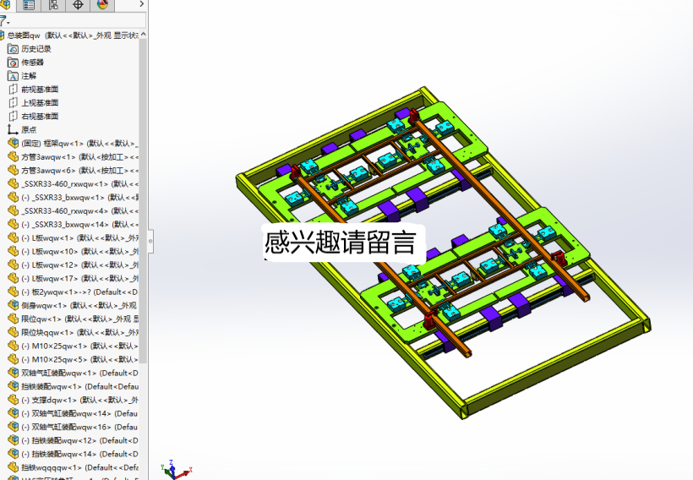Select the 原点 origin icon
The image size is (693, 480).
[x=13, y=130]
